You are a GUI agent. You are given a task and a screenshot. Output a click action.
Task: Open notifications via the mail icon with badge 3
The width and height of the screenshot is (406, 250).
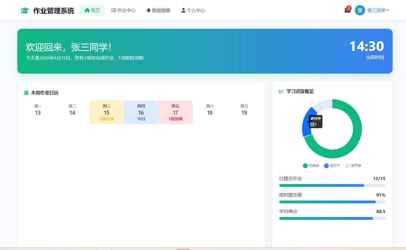tap(347, 11)
